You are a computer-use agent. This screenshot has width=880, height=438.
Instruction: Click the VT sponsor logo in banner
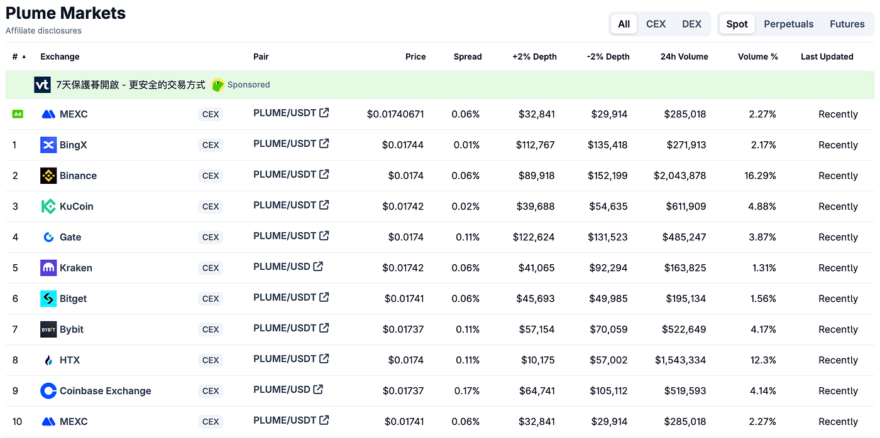tap(42, 85)
